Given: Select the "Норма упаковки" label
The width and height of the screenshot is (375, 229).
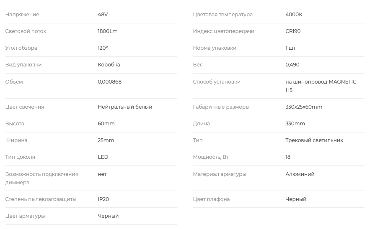Looking at the screenshot, I should [x=215, y=48].
